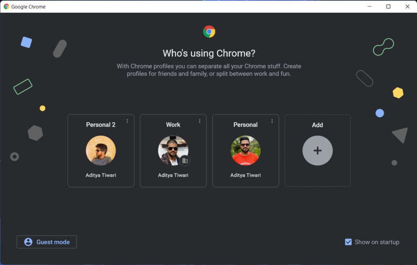Click the Aditya Tiwari name under the Work profile

[173, 175]
